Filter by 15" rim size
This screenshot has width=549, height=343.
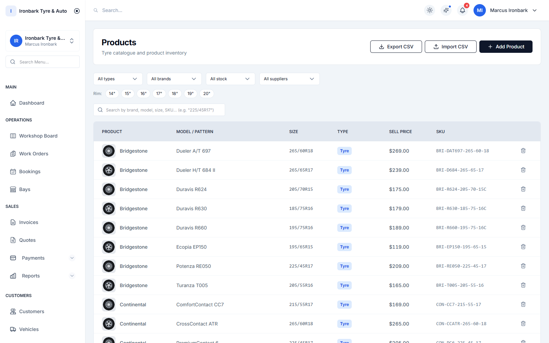pos(128,94)
